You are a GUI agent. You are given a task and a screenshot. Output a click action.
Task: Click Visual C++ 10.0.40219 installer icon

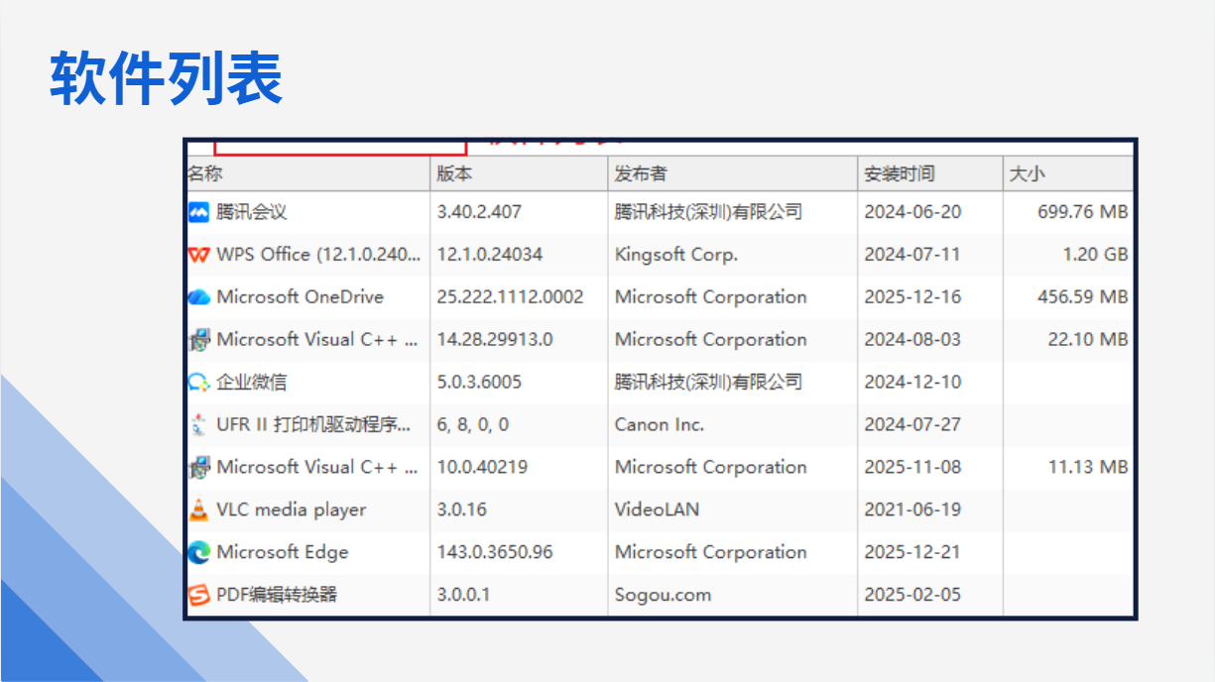tap(199, 468)
